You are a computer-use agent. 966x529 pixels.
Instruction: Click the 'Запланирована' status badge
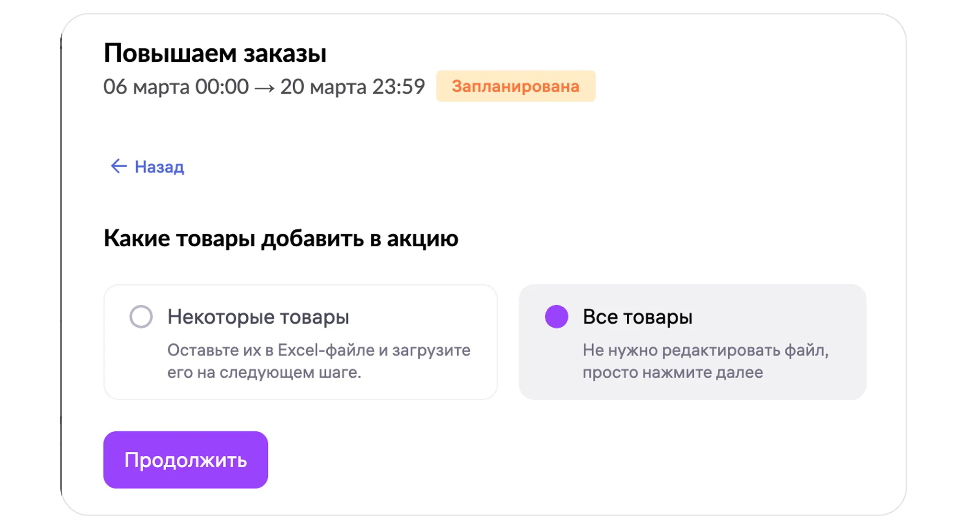[x=516, y=86]
